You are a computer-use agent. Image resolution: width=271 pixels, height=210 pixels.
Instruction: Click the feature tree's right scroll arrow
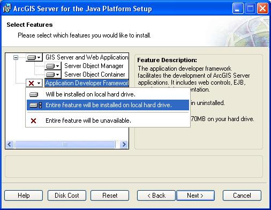(124, 144)
